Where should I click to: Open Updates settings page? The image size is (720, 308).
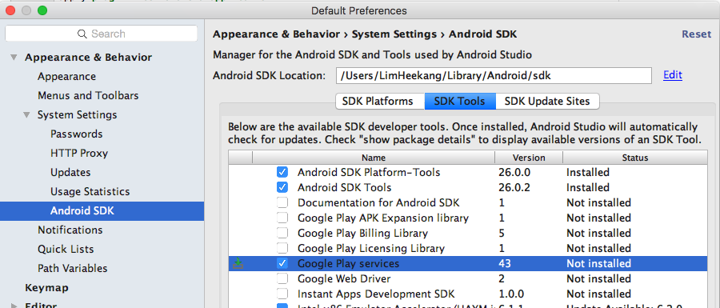[x=70, y=173]
